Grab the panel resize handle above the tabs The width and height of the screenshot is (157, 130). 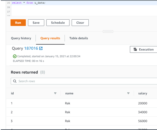(108, 32)
